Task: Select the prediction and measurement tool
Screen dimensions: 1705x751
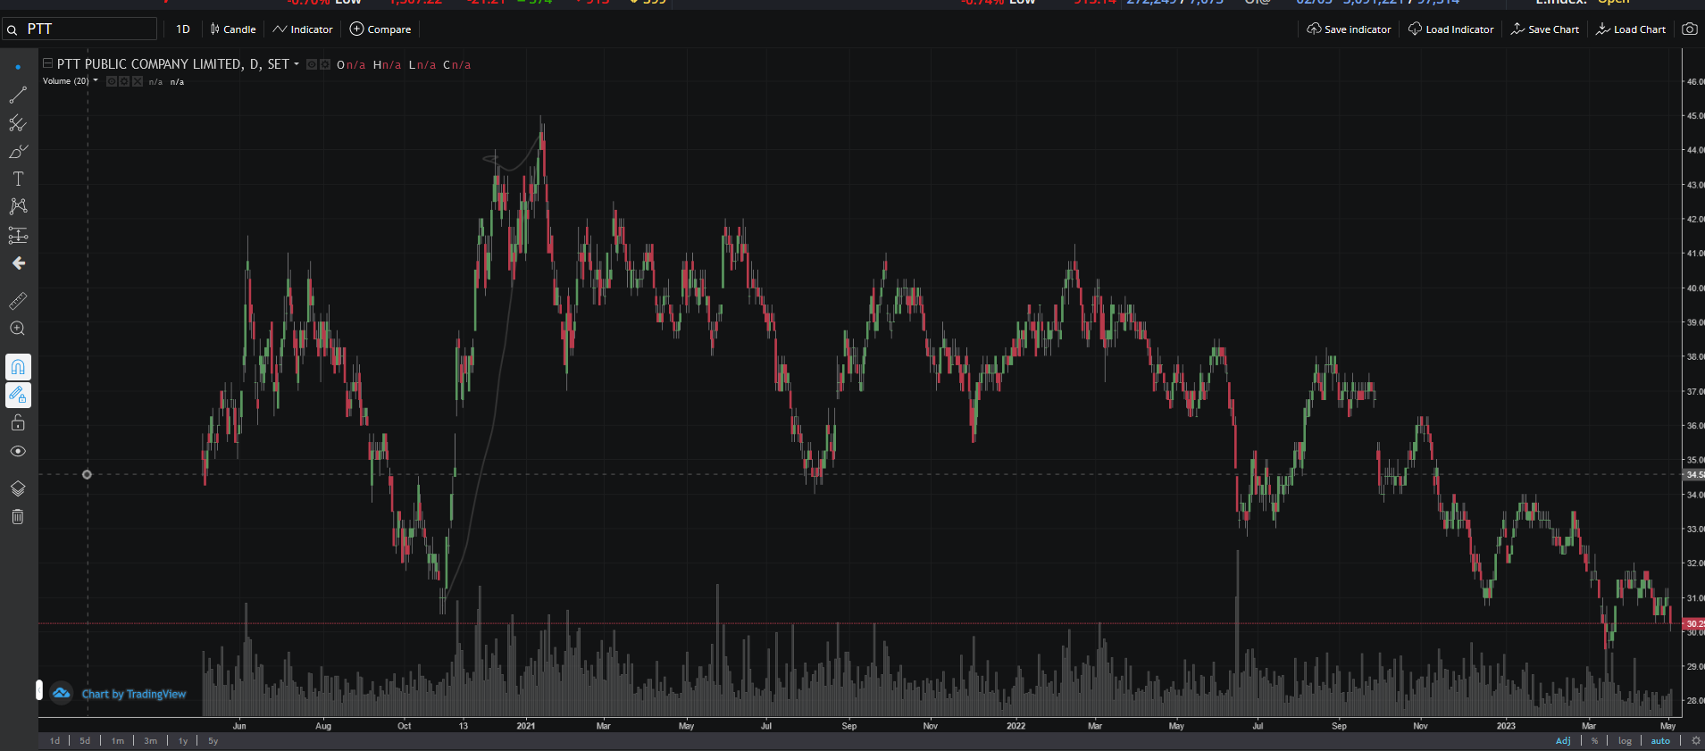Action: click(x=18, y=235)
